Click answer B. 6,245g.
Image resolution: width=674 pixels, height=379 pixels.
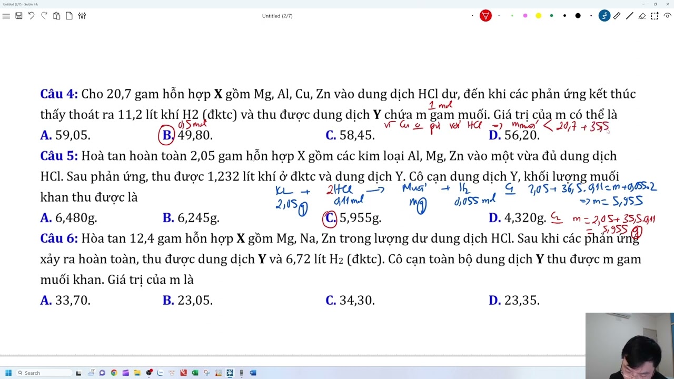click(191, 218)
